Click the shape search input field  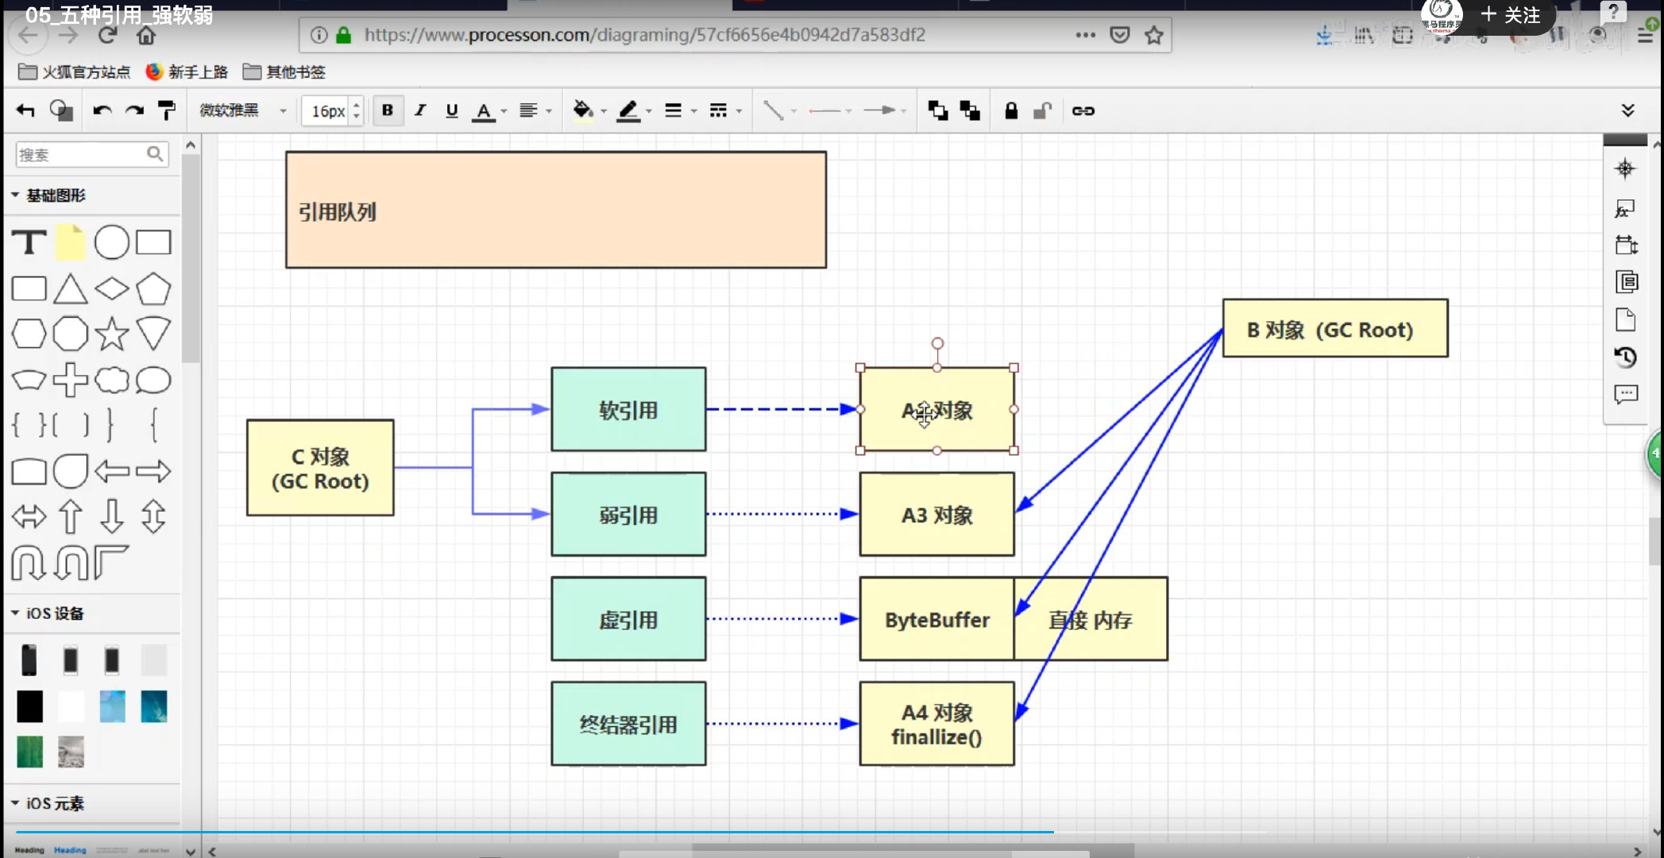click(x=79, y=154)
